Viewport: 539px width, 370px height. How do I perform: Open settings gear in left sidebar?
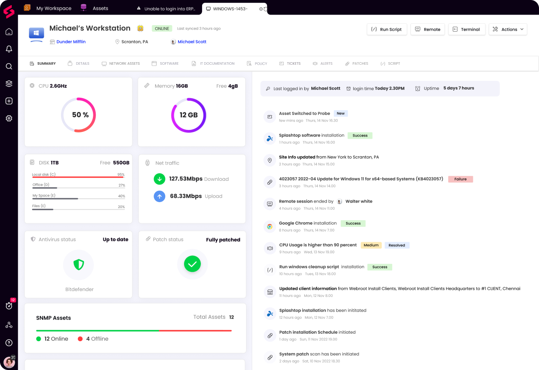click(x=9, y=118)
